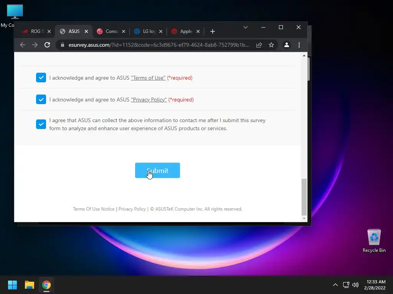Open File Explorer from taskbar

click(x=29, y=285)
